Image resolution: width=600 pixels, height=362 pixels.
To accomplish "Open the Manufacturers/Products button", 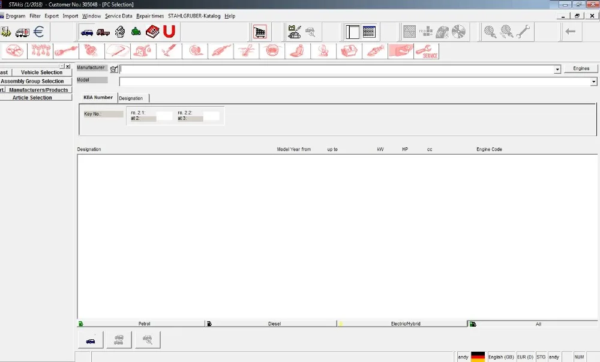I will (38, 90).
